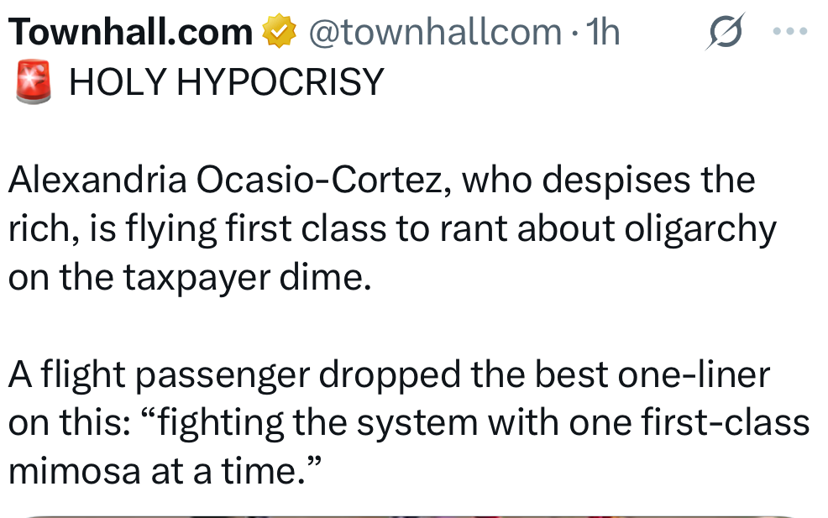Click the "on the taxpayer dime." line

[x=189, y=278]
